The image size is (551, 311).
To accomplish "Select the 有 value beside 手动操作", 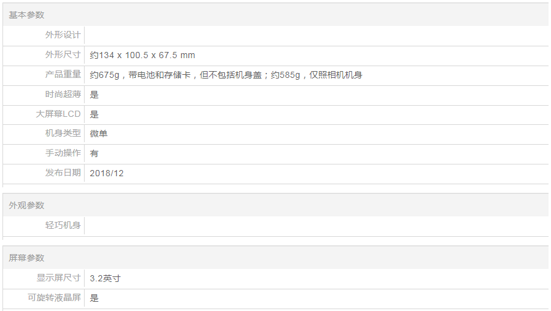I will click(94, 153).
